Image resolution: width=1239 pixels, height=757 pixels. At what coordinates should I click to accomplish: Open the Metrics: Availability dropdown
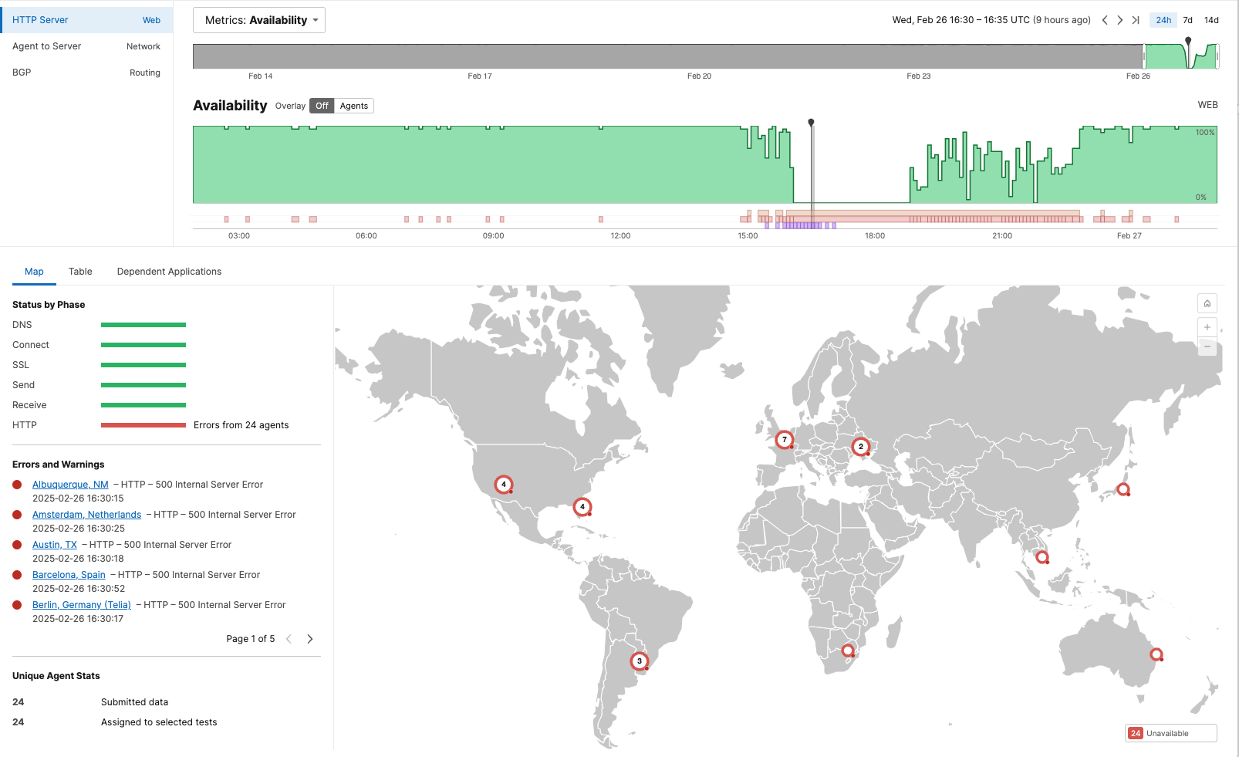tap(259, 20)
